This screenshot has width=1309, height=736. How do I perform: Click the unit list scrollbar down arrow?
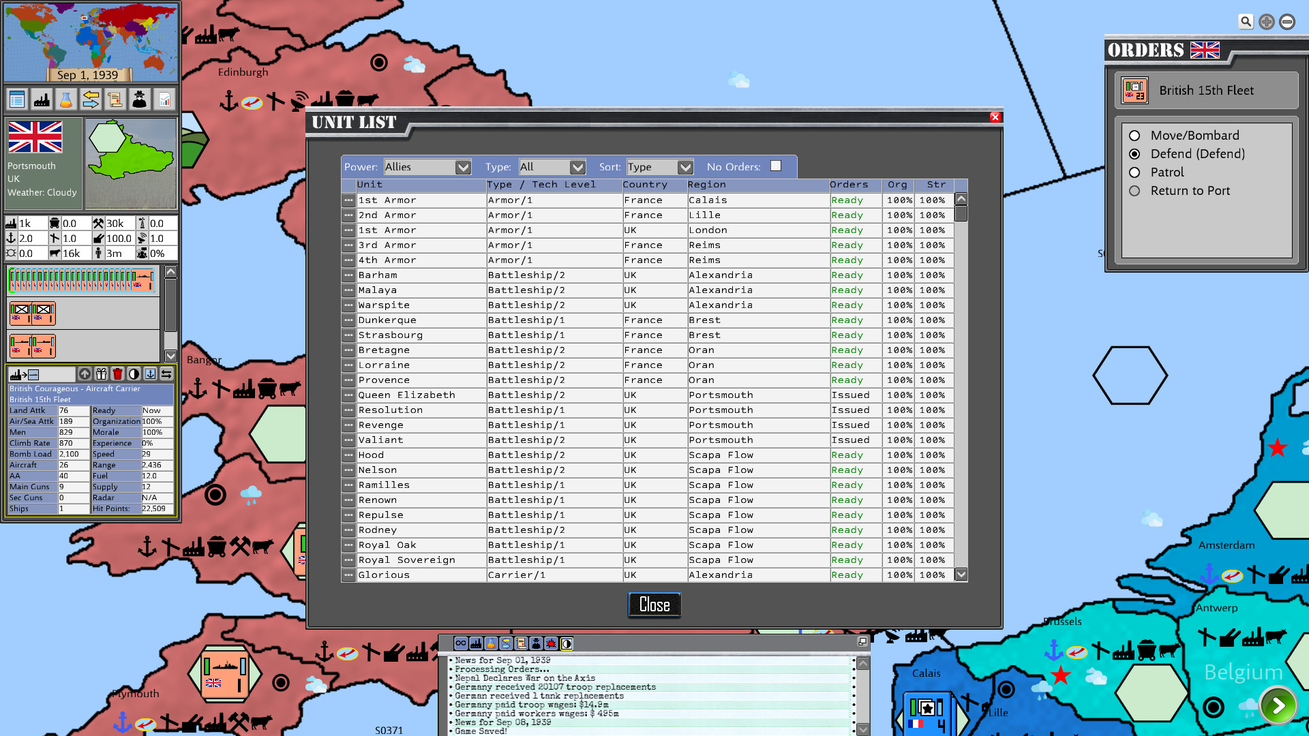click(x=961, y=574)
